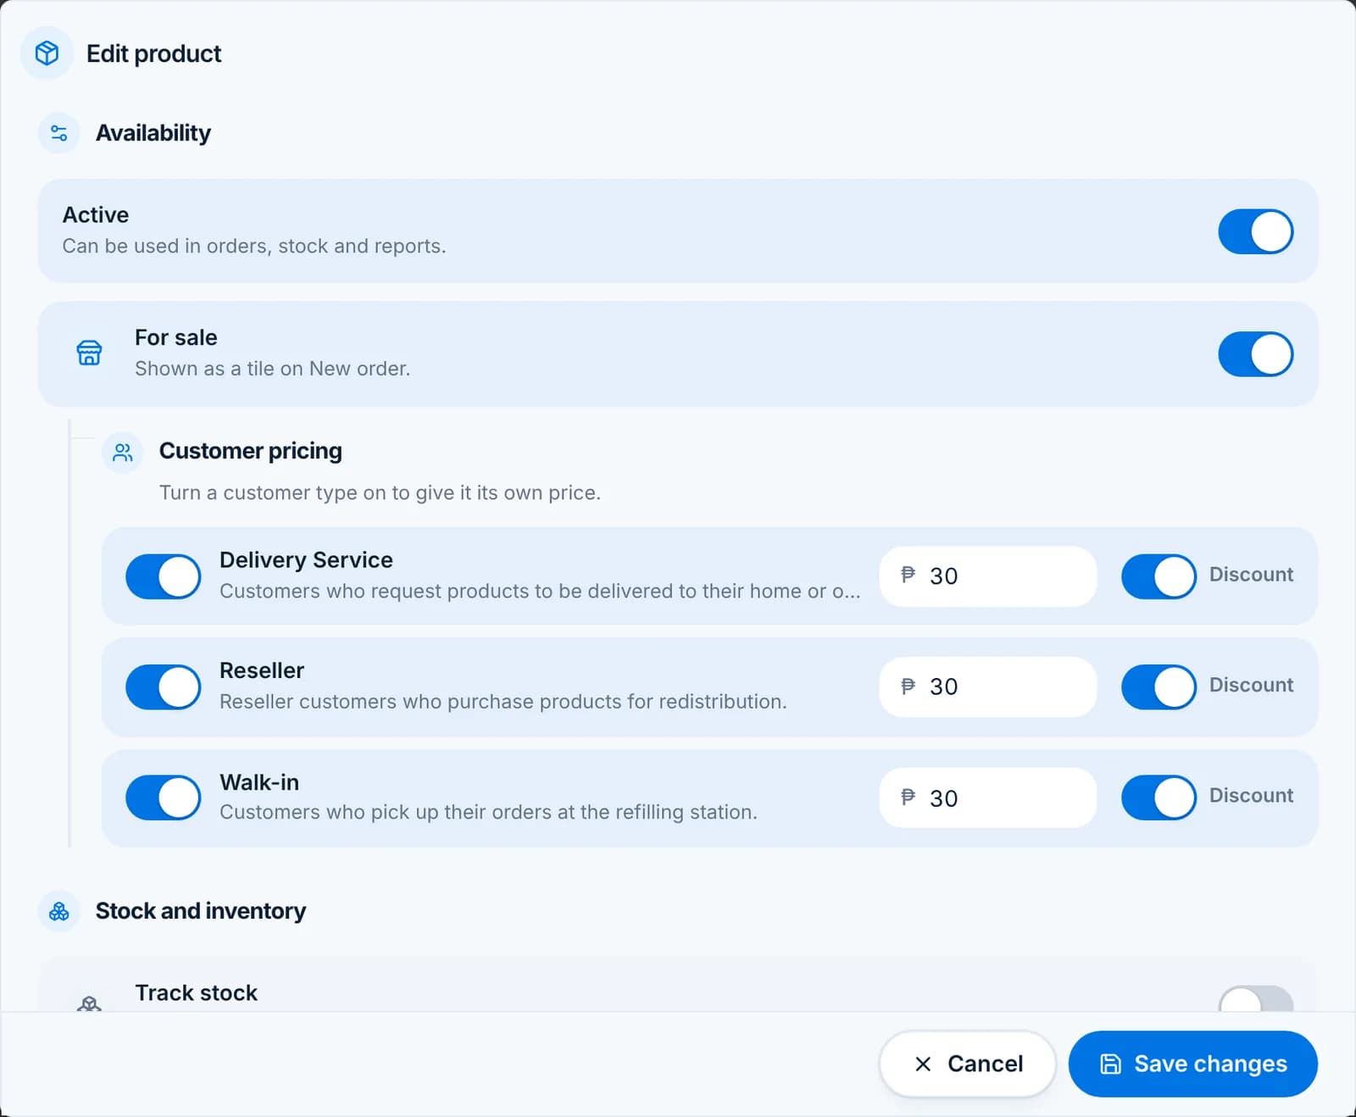1356x1117 pixels.
Task: Click the For sale storefront icon
Action: 89,353
